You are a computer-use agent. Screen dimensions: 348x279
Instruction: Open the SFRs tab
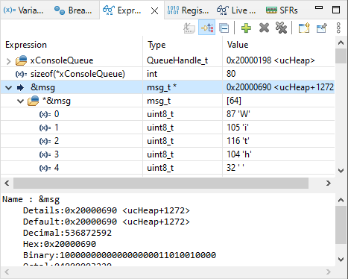click(x=282, y=10)
